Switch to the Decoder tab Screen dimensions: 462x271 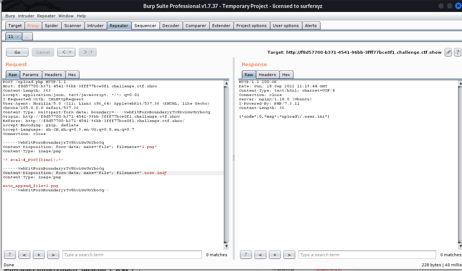tap(171, 26)
